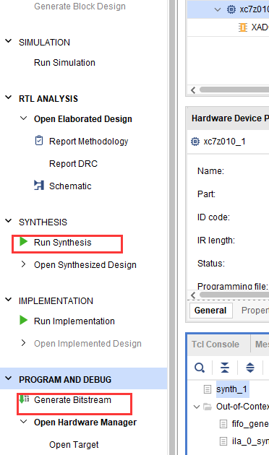Image resolution: width=269 pixels, height=455 pixels.
Task: Click Open Synthesized Design label
Action: (x=85, y=265)
